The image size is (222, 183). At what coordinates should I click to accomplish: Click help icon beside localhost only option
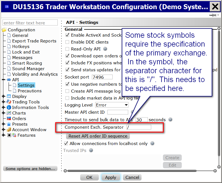coord(152,143)
